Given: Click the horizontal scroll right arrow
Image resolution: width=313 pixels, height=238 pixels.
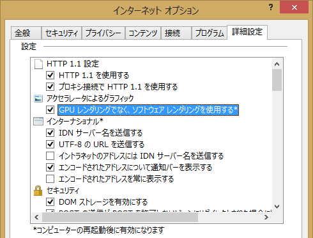Looking at the screenshot, I should click(x=266, y=218).
